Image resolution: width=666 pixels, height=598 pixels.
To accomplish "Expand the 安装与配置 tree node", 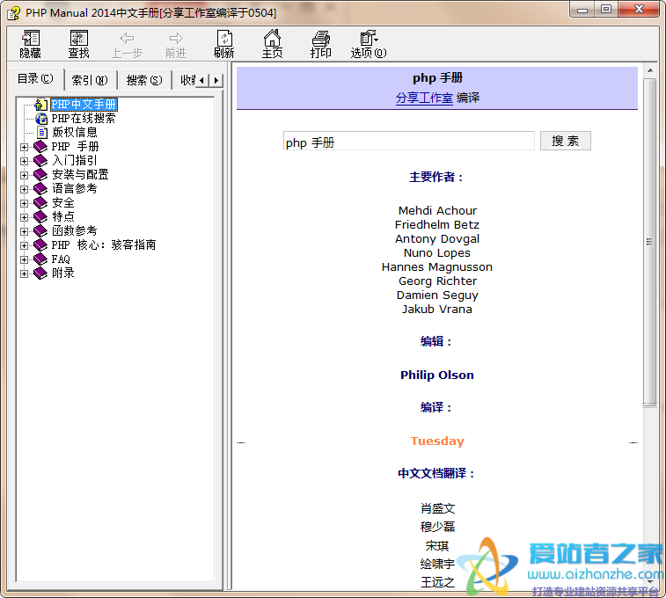I will click(x=25, y=175).
